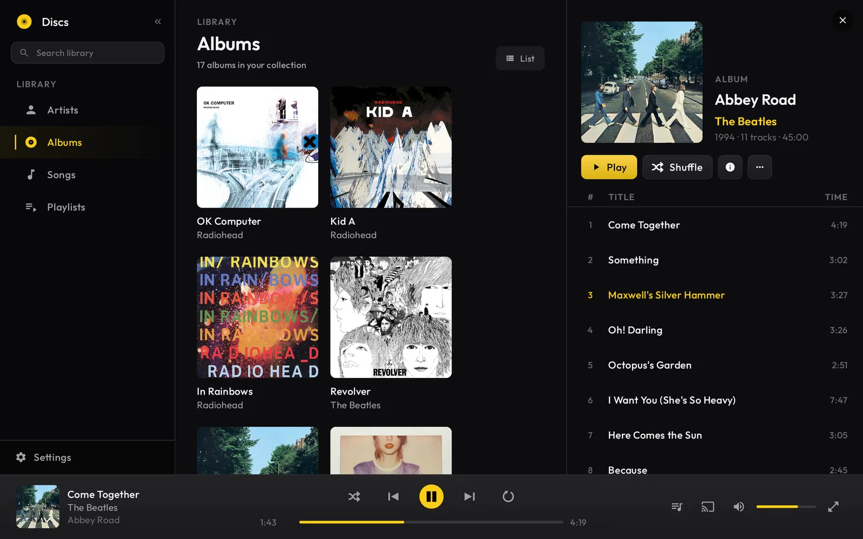Image resolution: width=863 pixels, height=539 pixels.
Task: Skip to previous track
Action: tap(393, 496)
